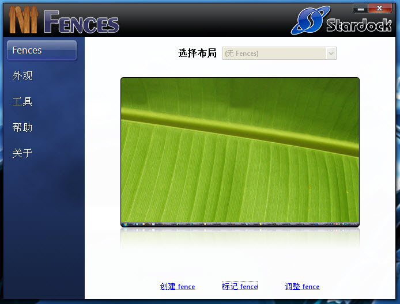
Task: Close the Fences configuration window
Action: tap(381, 8)
